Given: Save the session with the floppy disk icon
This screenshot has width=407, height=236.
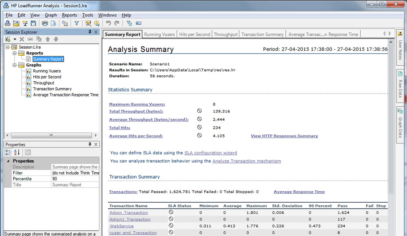Looking at the screenshot, I should coord(33,23).
